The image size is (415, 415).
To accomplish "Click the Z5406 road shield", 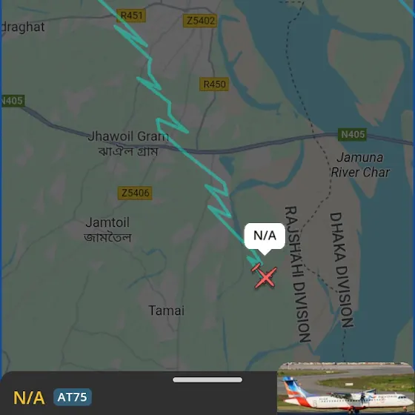I will [x=135, y=193].
